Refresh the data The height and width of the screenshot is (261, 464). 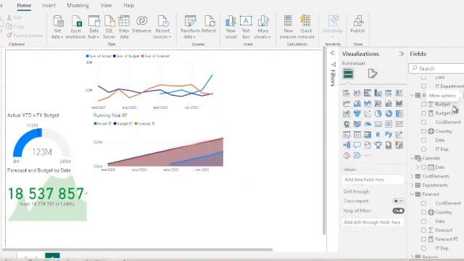coord(209,24)
